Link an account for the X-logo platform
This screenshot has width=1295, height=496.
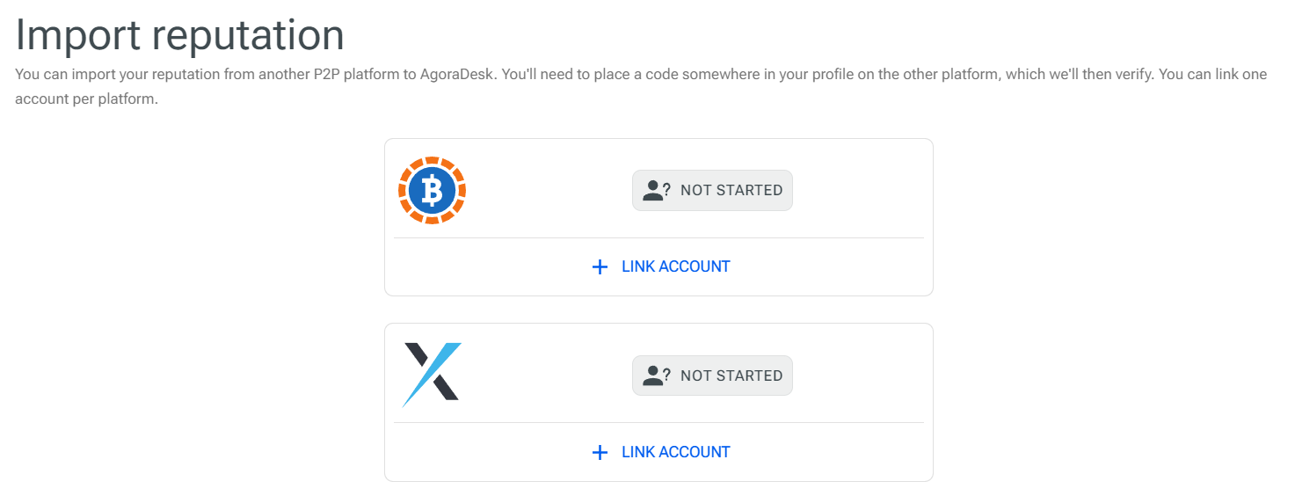660,452
